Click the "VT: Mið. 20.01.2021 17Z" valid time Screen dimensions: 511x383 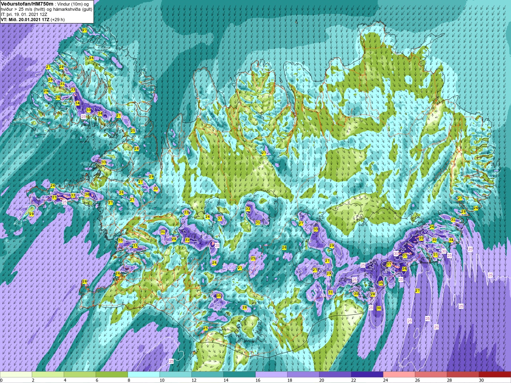click(x=25, y=19)
